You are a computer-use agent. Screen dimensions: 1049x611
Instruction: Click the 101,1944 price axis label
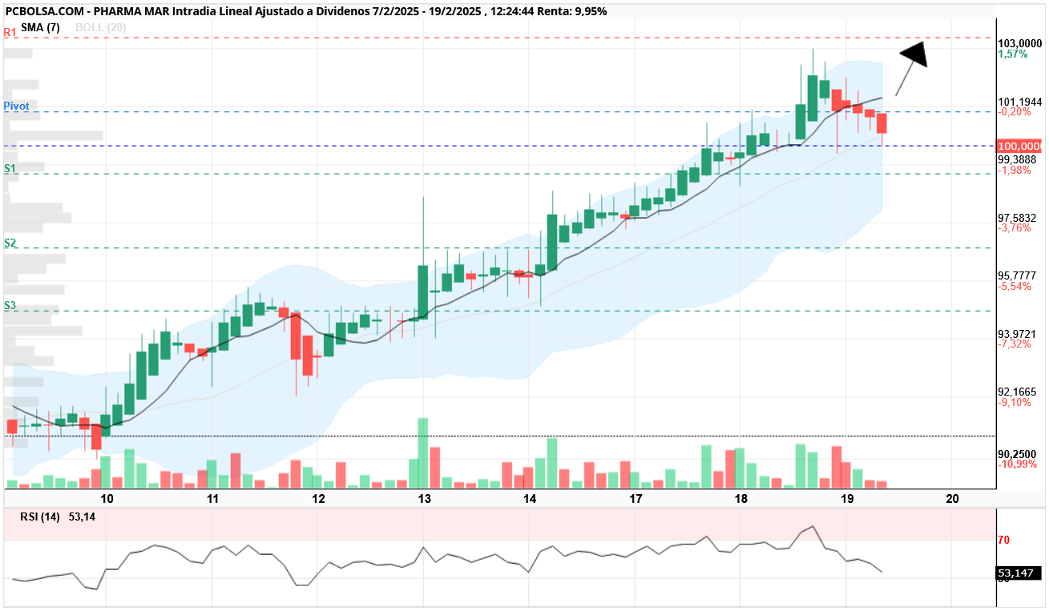pyautogui.click(x=1019, y=102)
